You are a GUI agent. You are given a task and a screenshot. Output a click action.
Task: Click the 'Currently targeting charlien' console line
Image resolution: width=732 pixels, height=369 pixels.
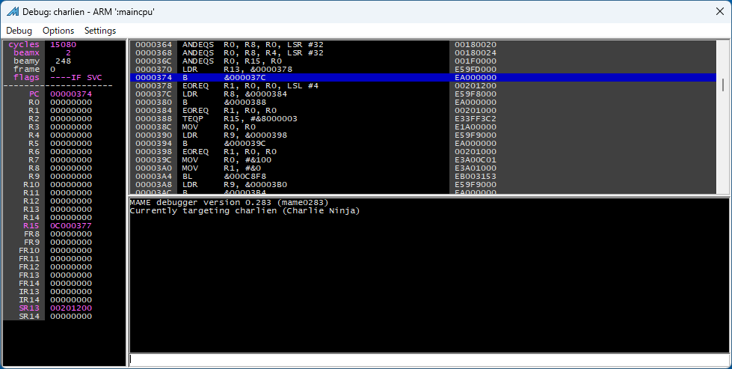[x=245, y=210]
